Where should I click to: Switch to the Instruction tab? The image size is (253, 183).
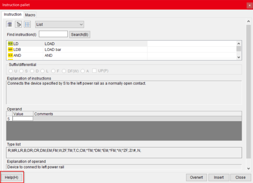tap(13, 14)
